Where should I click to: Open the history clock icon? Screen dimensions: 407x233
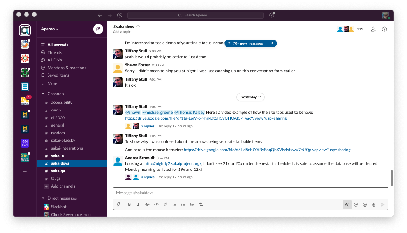pos(120,15)
